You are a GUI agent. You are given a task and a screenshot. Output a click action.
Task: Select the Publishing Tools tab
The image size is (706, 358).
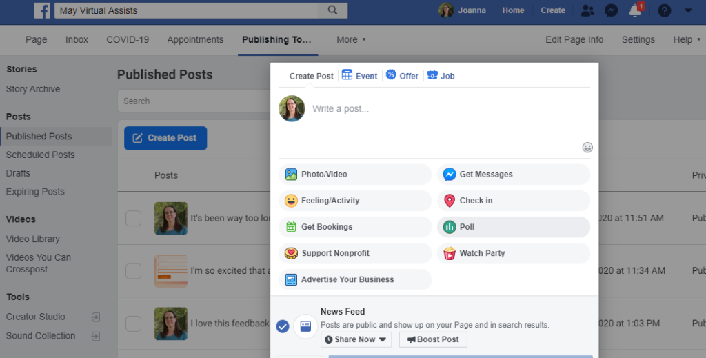[276, 39]
